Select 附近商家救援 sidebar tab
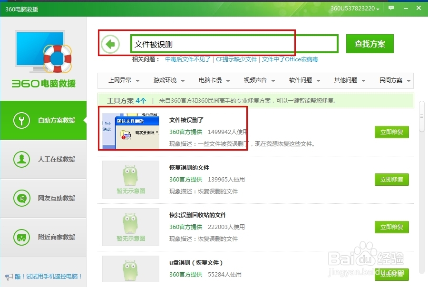The width and height of the screenshot is (428, 287). [43, 238]
